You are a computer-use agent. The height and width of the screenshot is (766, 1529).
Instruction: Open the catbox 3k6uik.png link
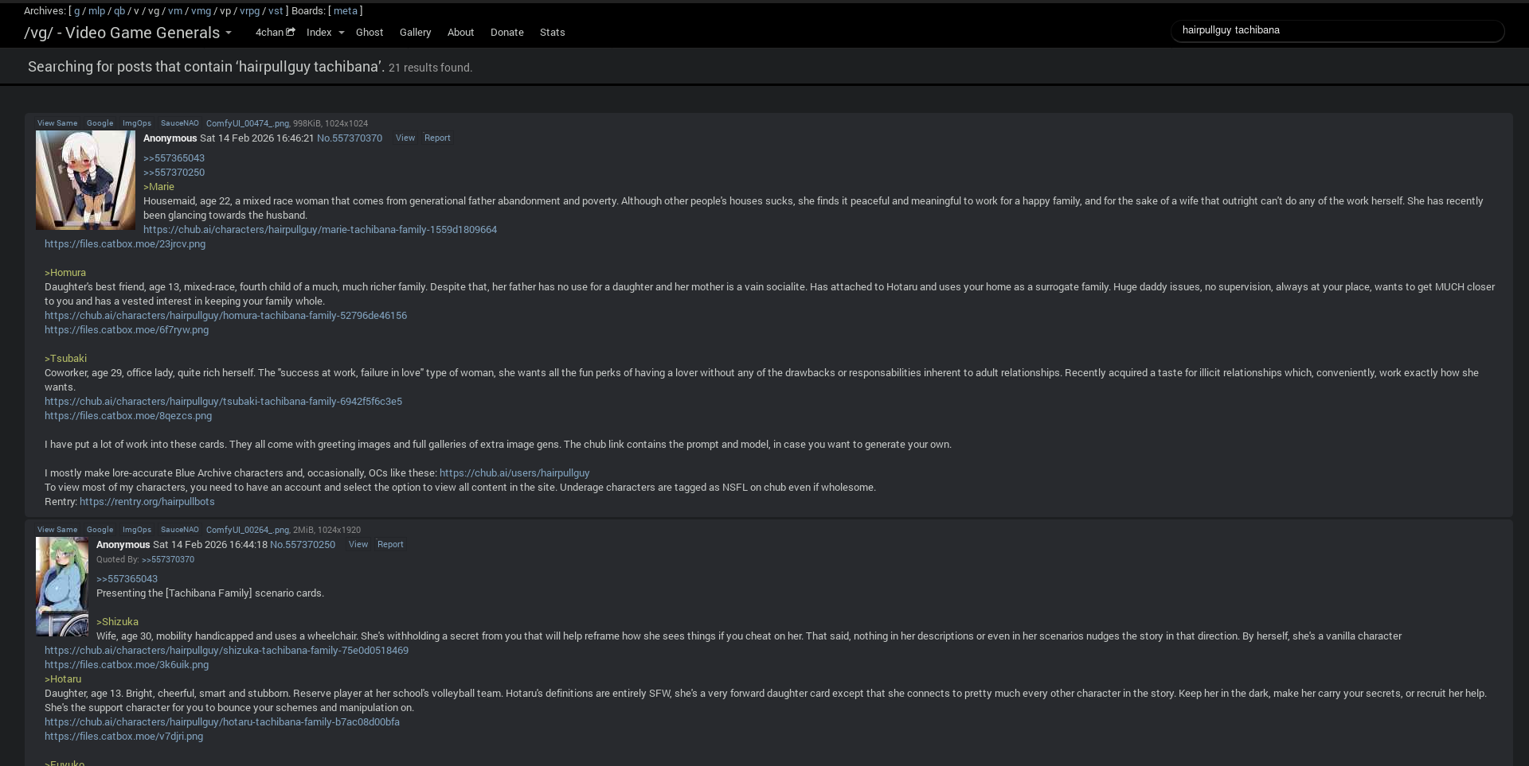tap(127, 665)
